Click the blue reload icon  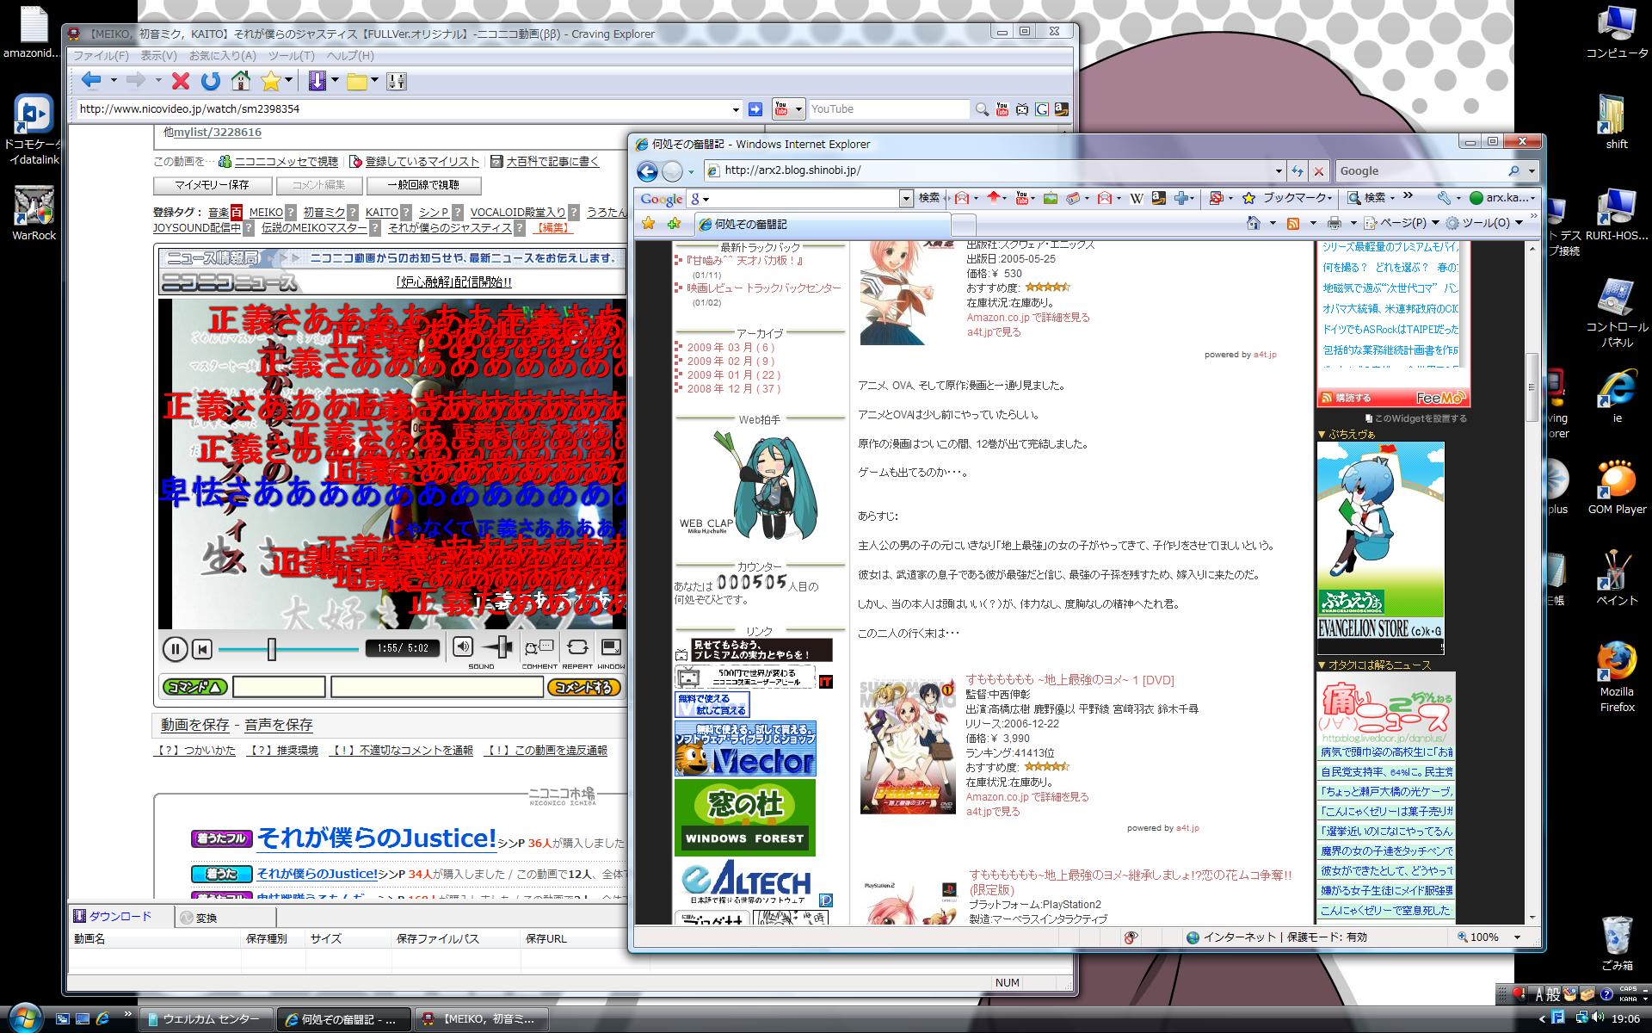(x=211, y=81)
